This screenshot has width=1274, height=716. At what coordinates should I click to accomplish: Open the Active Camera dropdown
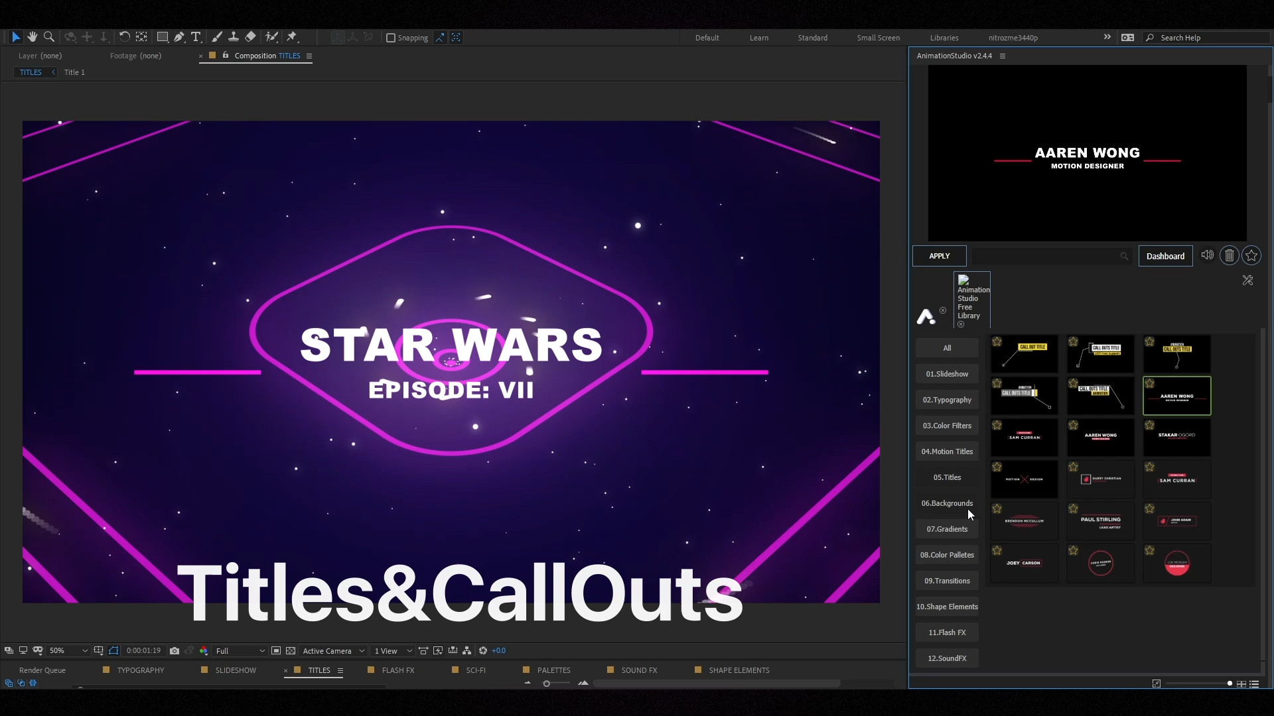coord(334,650)
